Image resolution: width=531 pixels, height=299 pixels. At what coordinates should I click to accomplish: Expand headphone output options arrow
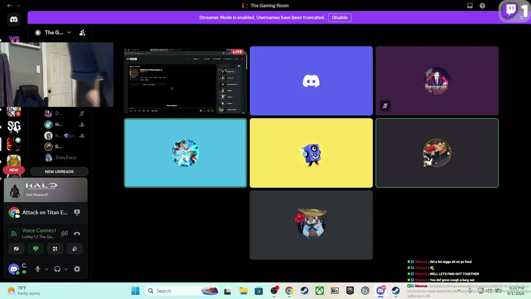[x=66, y=269]
